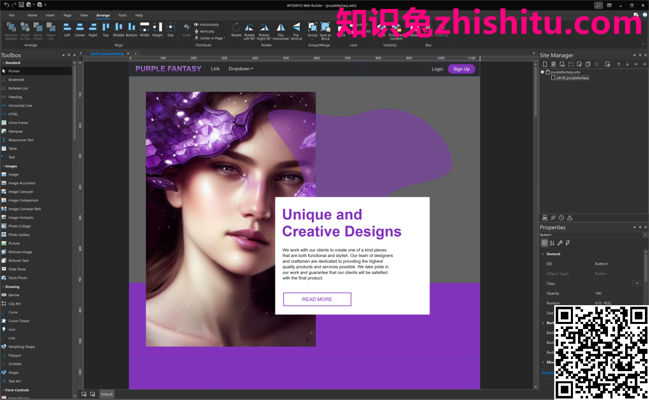Make objects the same Height

tap(158, 29)
